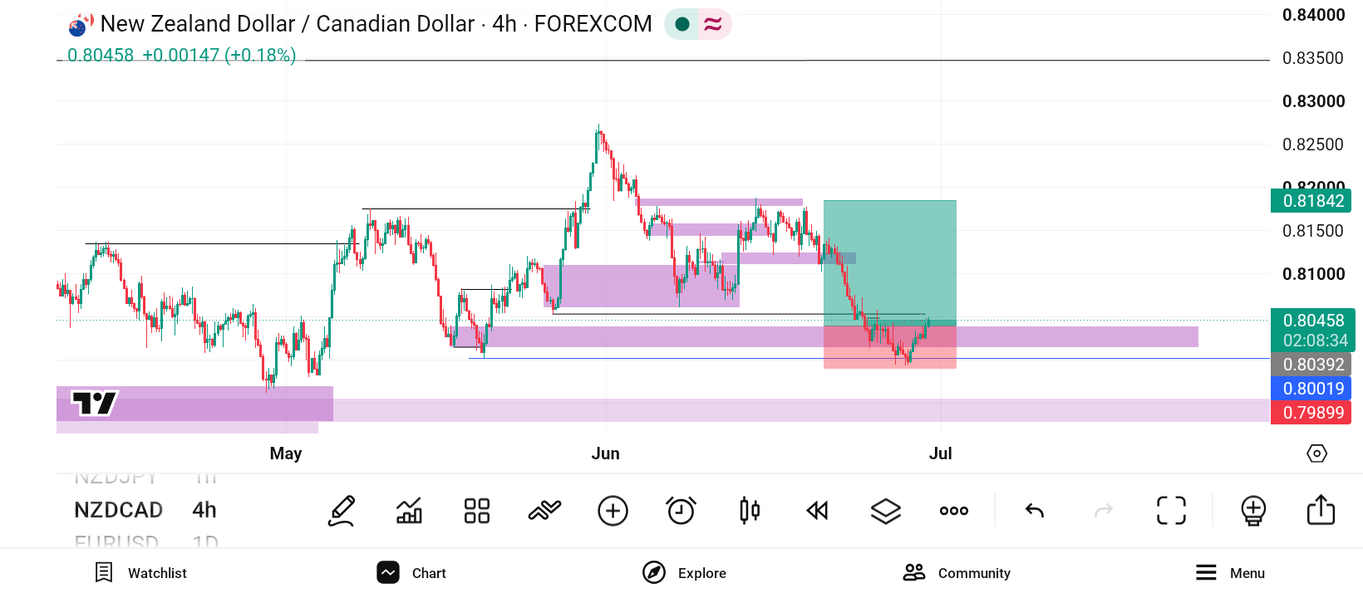Open the Menu button
The image size is (1363, 598).
pyautogui.click(x=1230, y=573)
